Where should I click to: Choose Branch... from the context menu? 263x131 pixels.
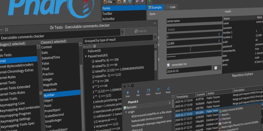tap(226, 114)
